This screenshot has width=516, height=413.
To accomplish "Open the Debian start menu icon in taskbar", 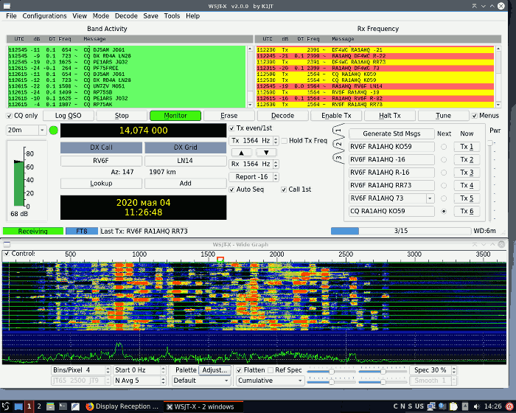I will pyautogui.click(x=6, y=406).
